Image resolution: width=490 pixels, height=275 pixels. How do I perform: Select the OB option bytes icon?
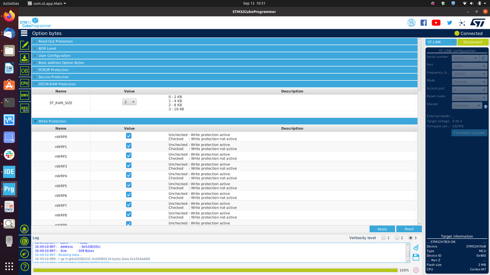point(25,71)
